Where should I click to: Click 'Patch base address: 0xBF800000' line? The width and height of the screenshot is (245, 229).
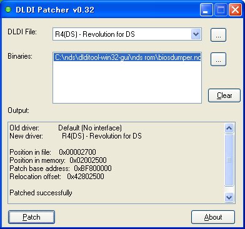(x=61, y=168)
